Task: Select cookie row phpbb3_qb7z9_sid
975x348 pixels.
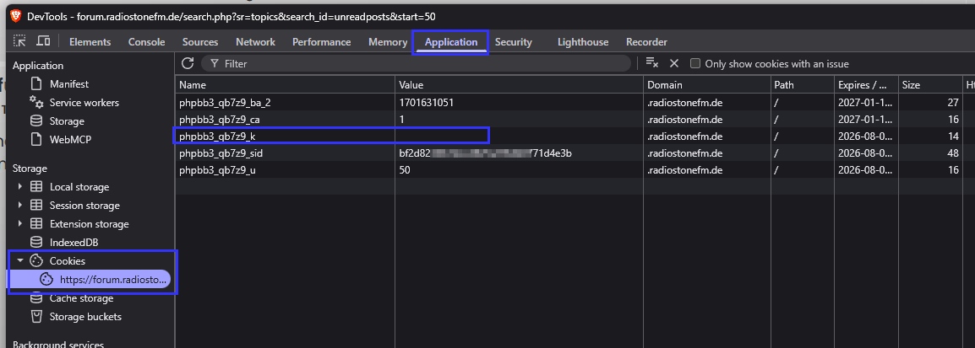Action: (x=575, y=153)
